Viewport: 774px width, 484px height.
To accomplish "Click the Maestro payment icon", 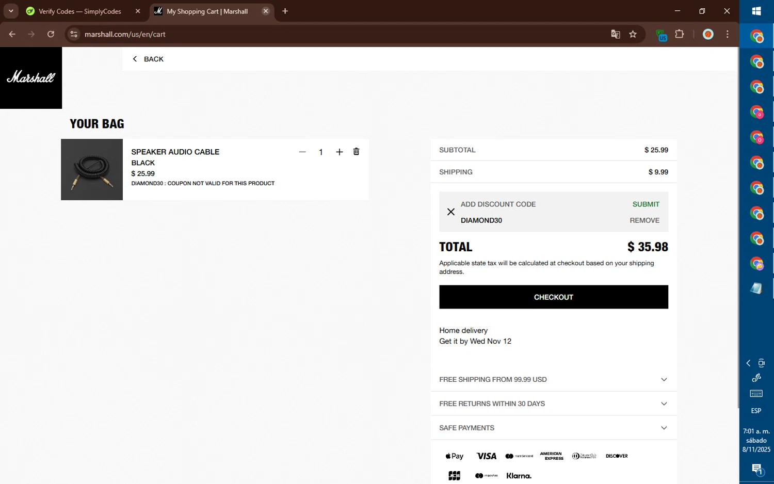I will pyautogui.click(x=486, y=476).
